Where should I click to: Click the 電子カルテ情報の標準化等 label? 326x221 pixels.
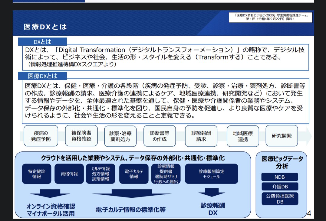[x=131, y=210]
